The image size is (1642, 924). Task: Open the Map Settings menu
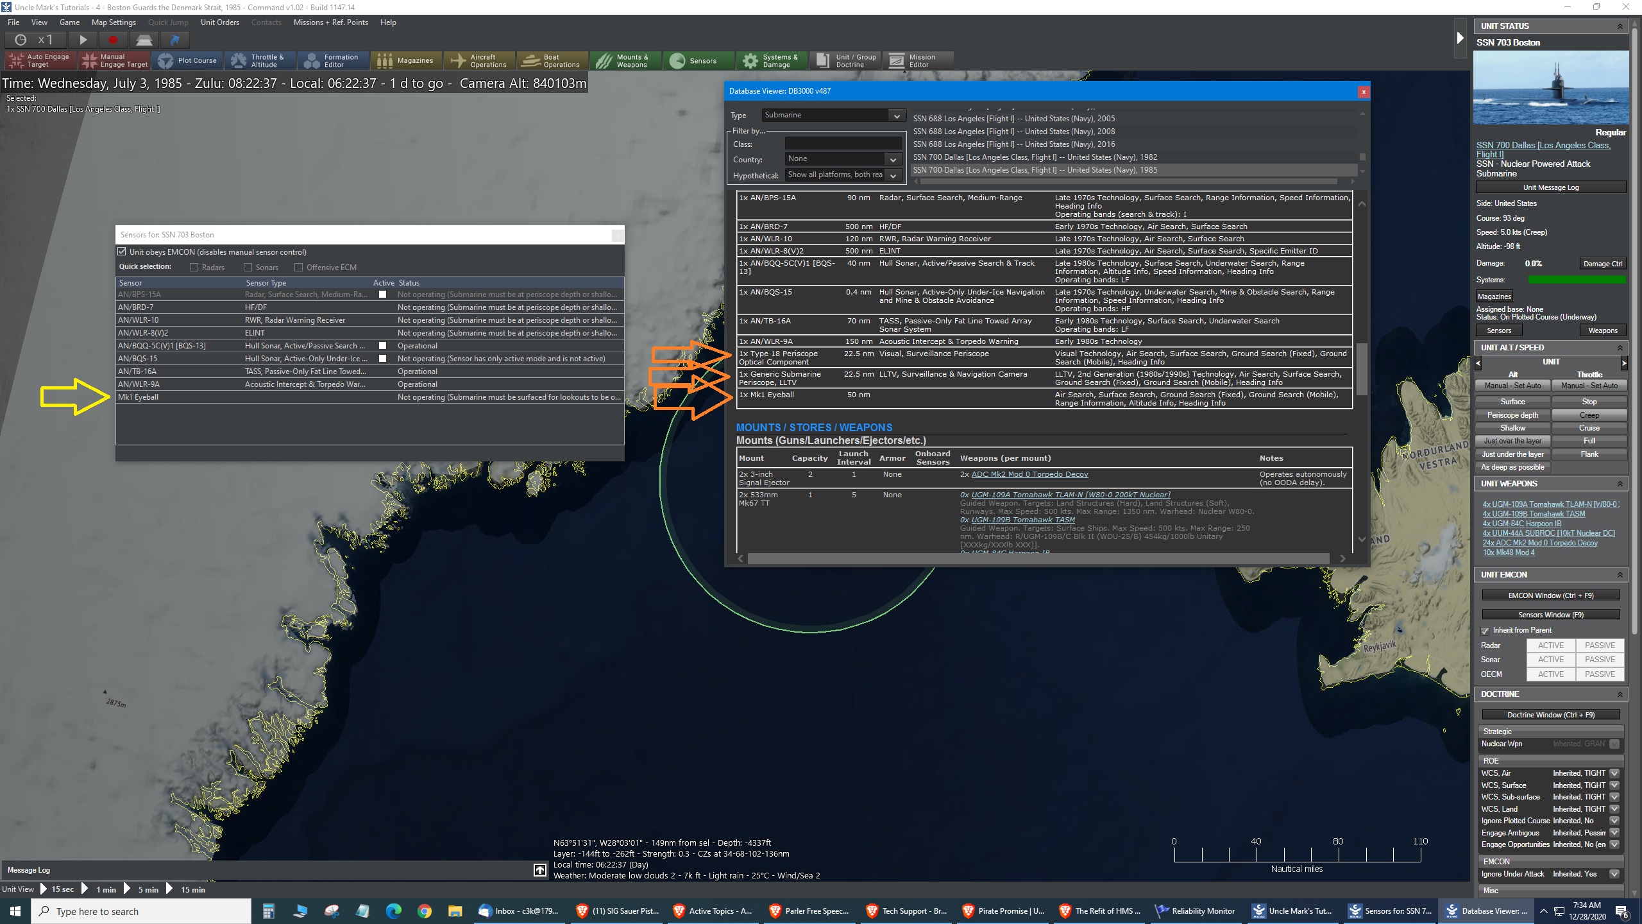114,22
